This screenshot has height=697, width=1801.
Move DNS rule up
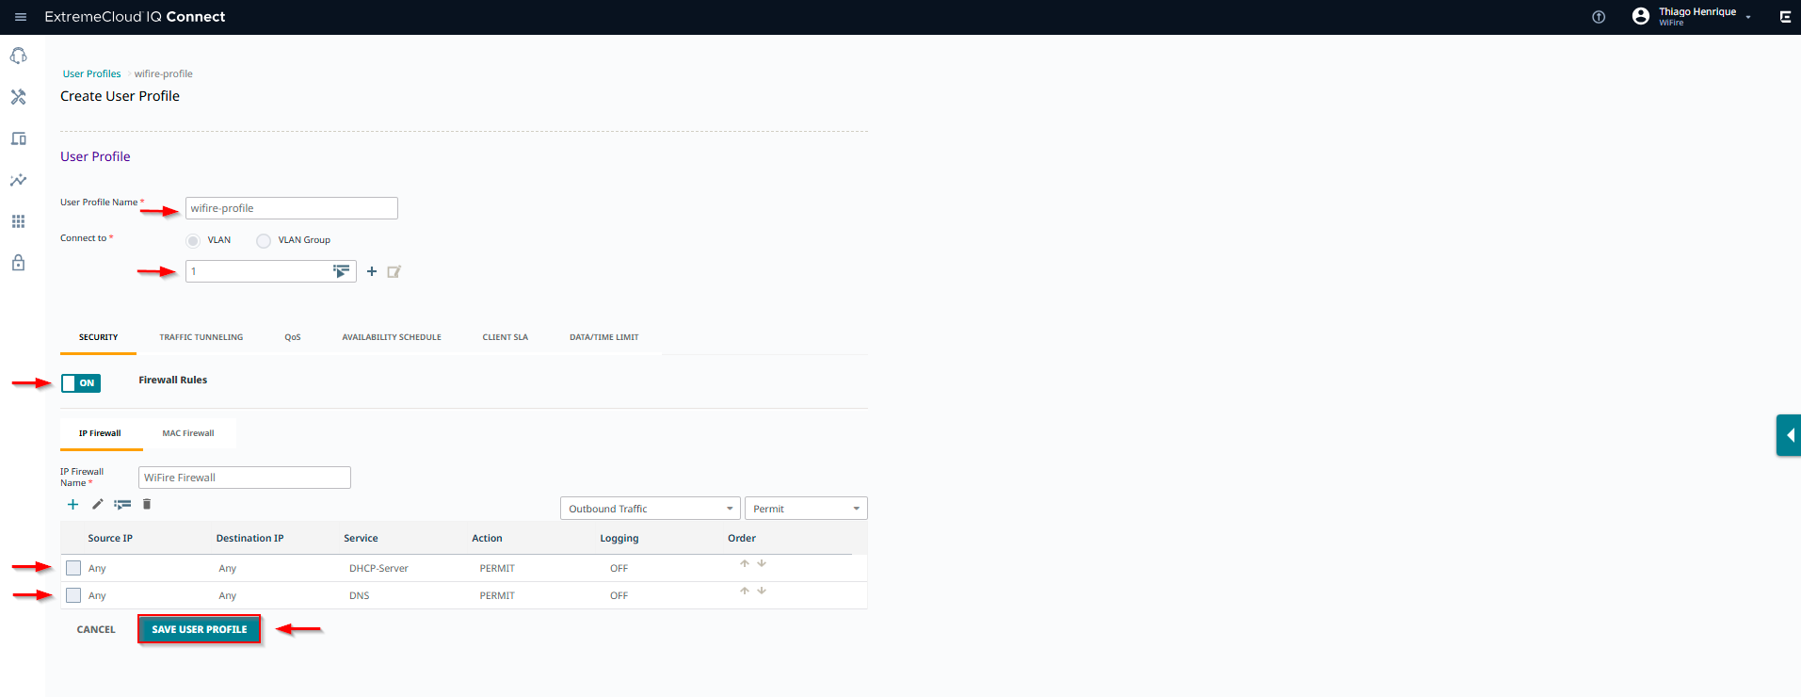click(x=745, y=591)
